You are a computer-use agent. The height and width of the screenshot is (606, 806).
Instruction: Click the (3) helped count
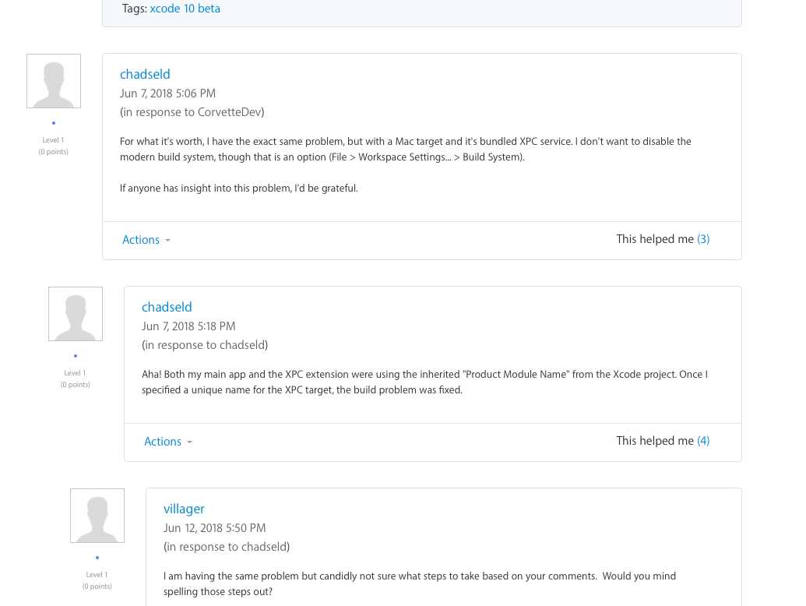coord(703,239)
